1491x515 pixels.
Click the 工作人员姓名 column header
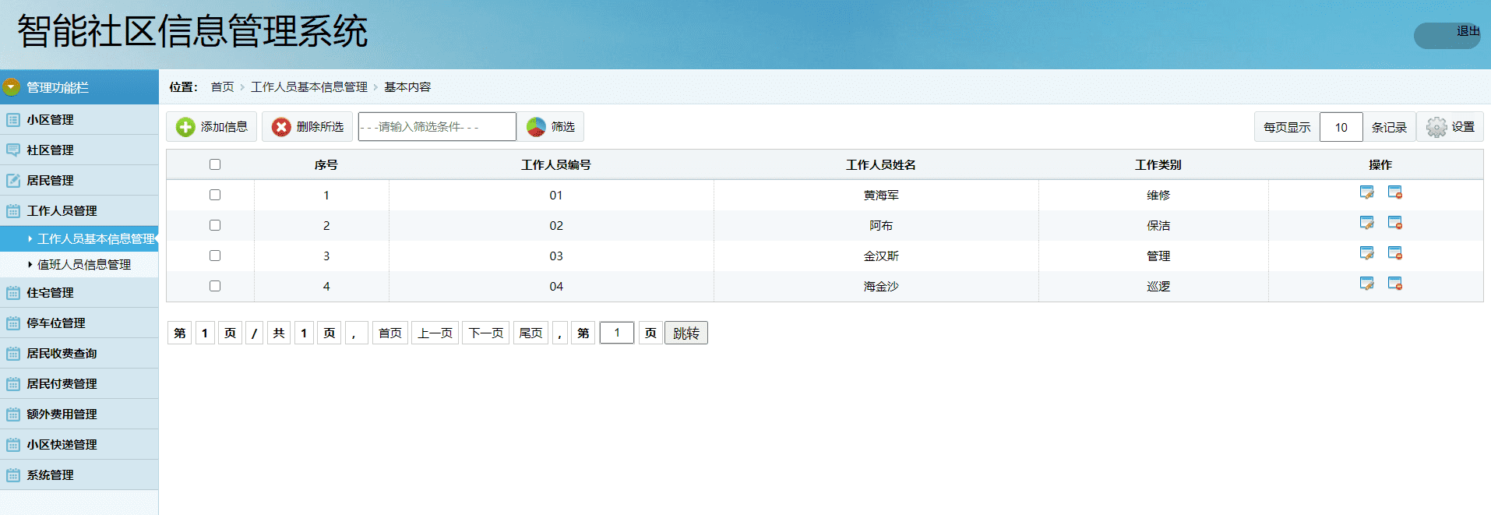click(881, 165)
